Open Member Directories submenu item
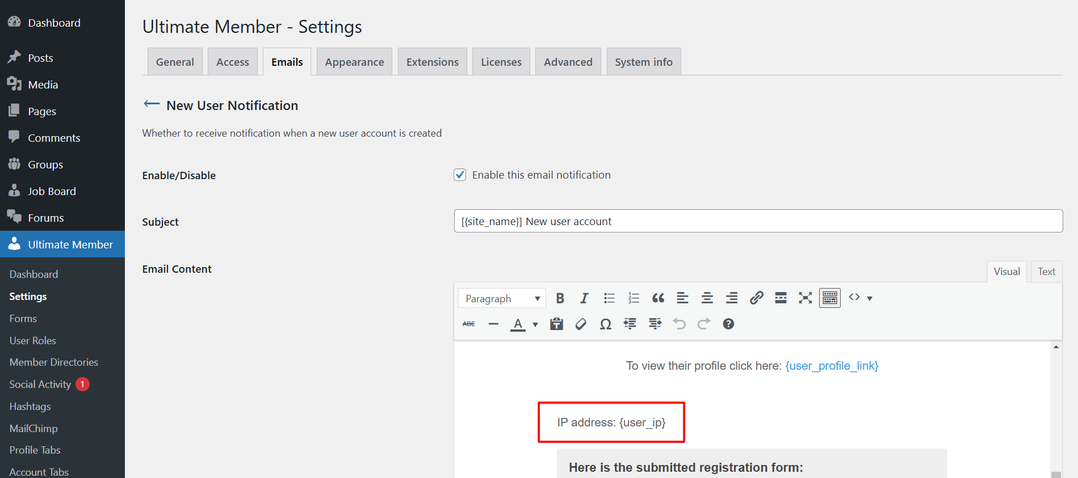This screenshot has width=1078, height=478. 54,362
